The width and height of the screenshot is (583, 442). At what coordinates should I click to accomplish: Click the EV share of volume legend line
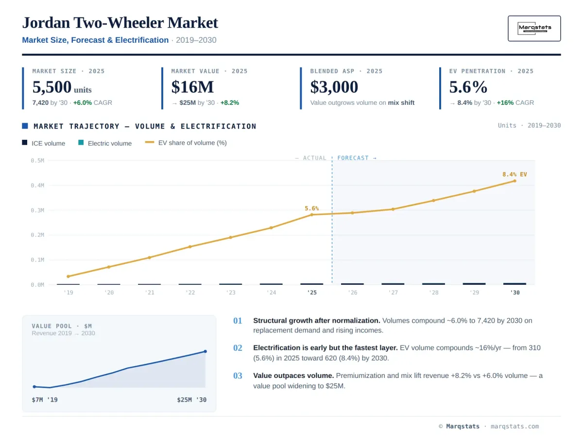click(150, 143)
